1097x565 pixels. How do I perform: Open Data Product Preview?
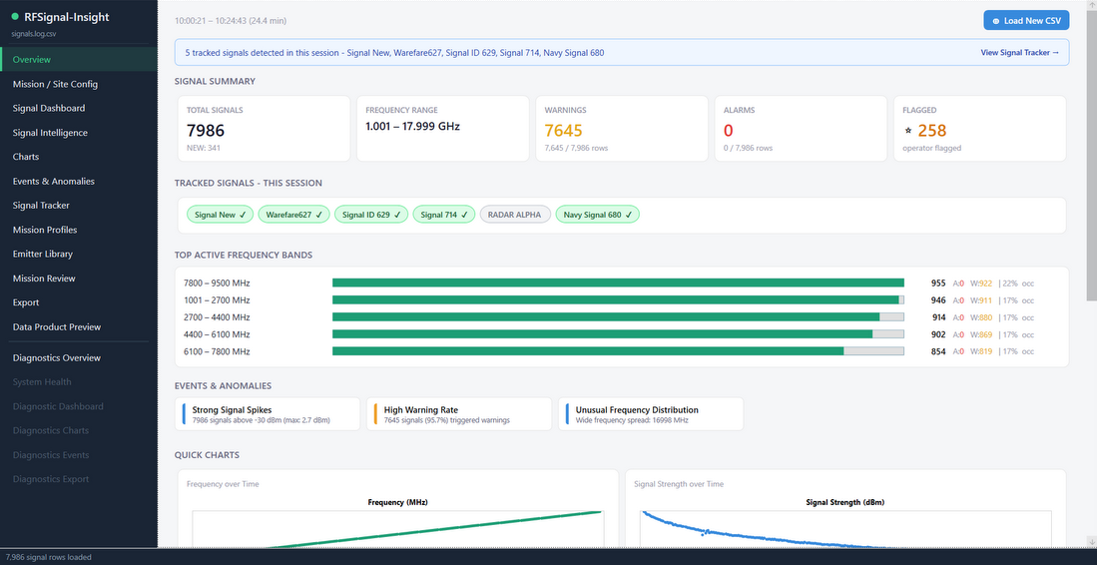(x=78, y=326)
